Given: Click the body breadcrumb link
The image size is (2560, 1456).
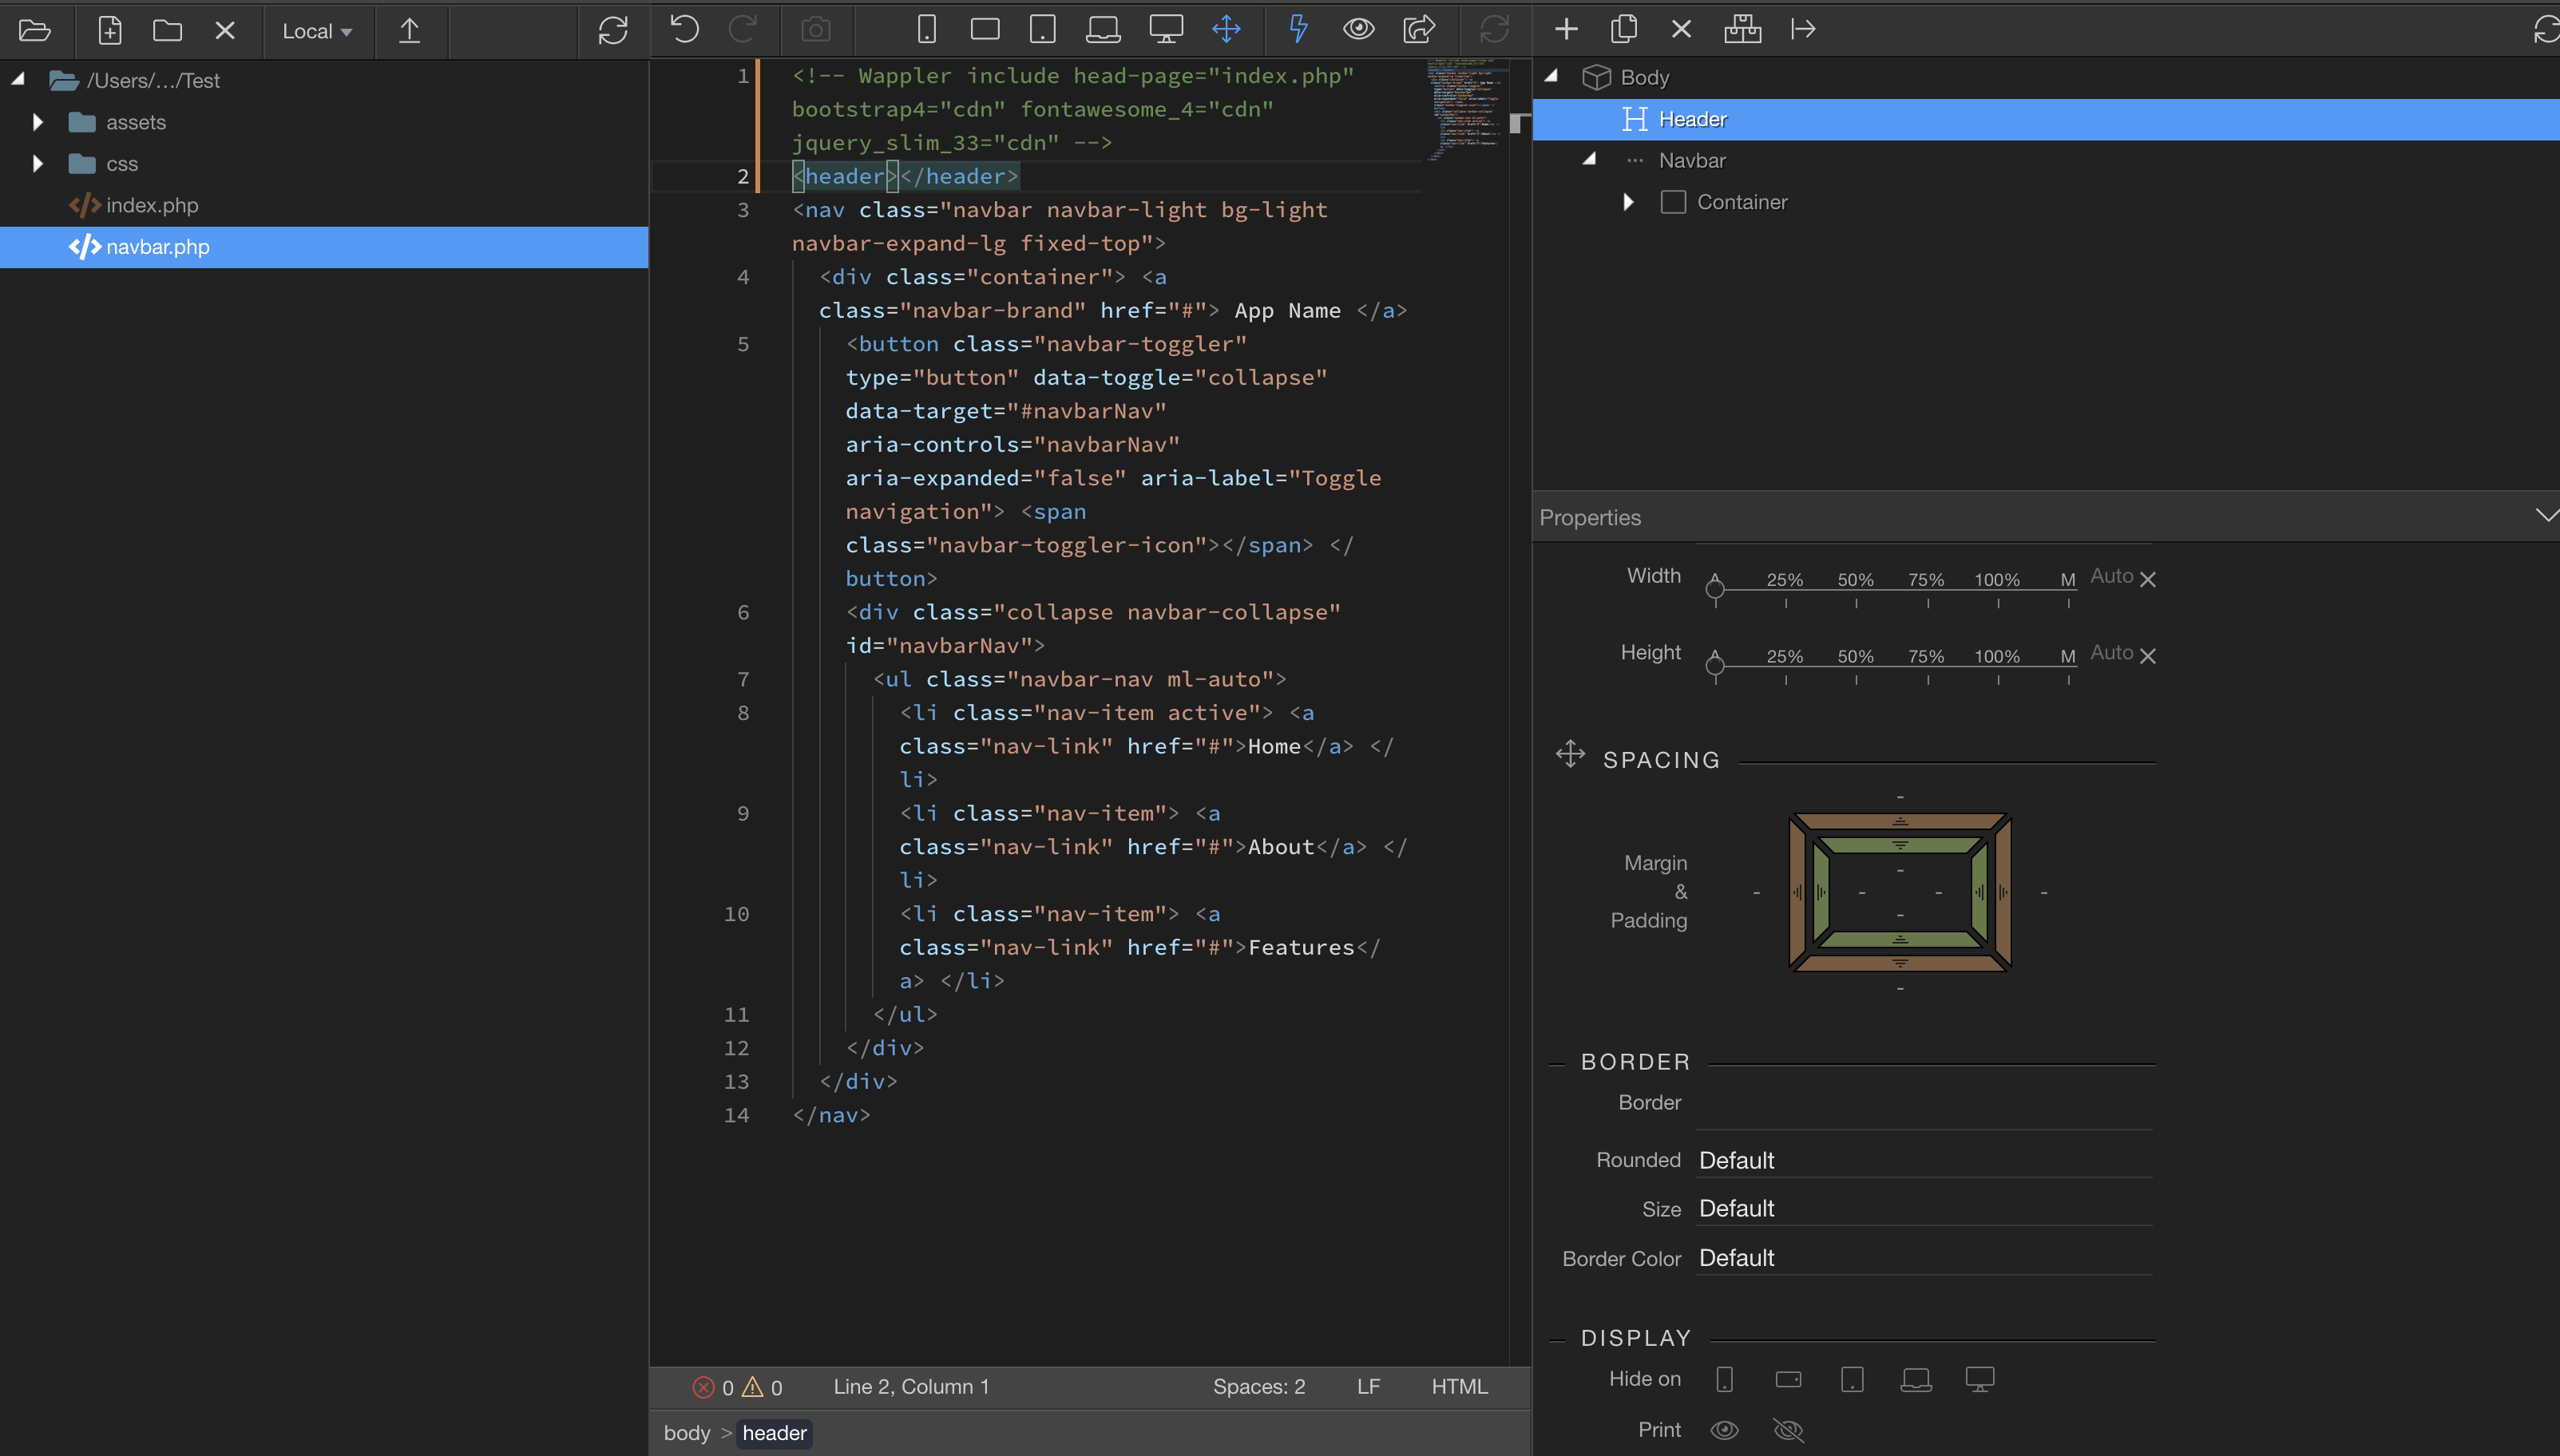Looking at the screenshot, I should click(x=686, y=1433).
